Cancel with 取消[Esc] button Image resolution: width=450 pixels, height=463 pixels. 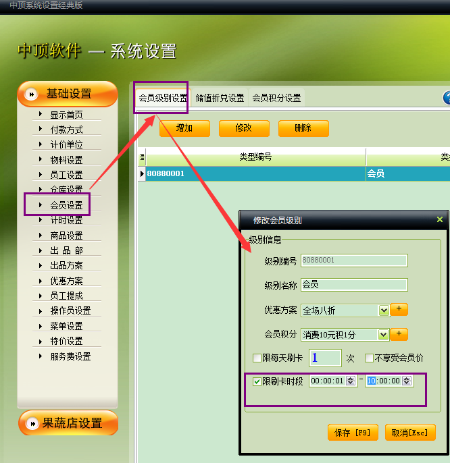point(410,433)
